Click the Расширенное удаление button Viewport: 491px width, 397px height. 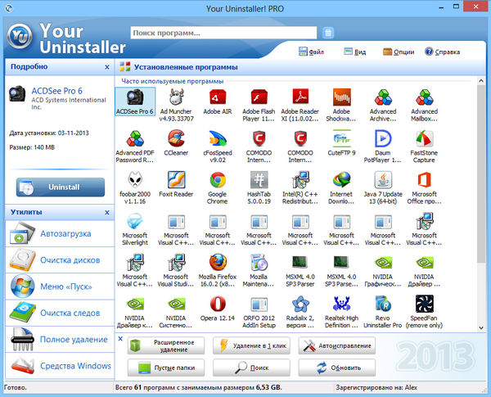(167, 345)
